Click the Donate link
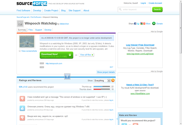Screen dimensions: 182x125 click(159, 24)
